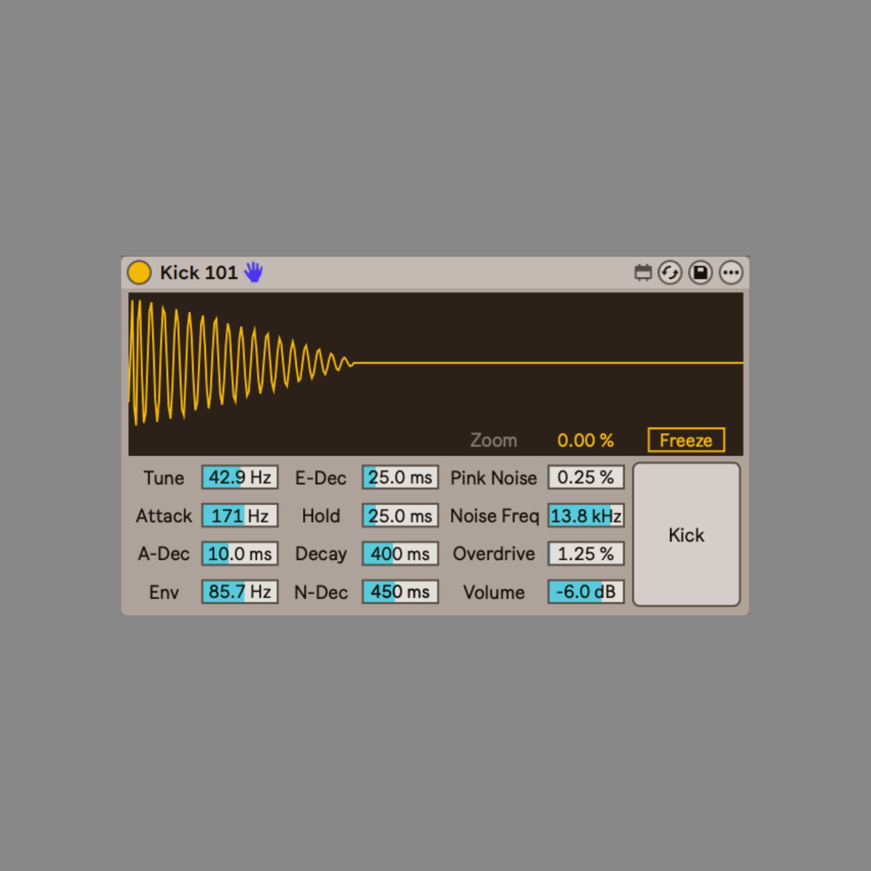Select the A-Dec 10.0 ms field
This screenshot has width=871, height=871.
(x=240, y=554)
